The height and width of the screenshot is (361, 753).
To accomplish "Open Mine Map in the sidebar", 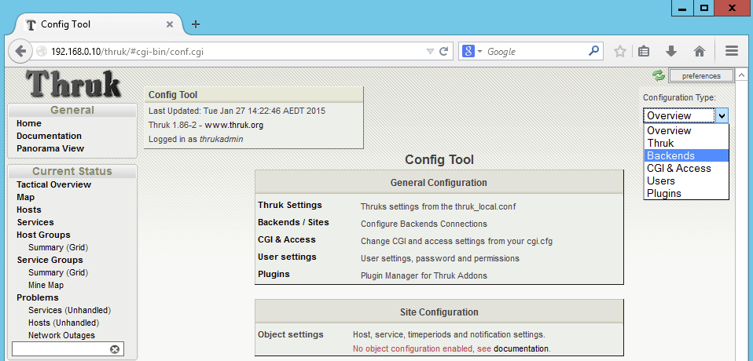I will tap(46, 285).
